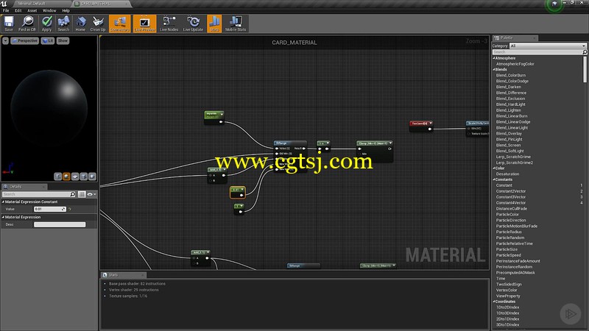This screenshot has width=589, height=331.
Task: Select the green parameter node
Action: point(214,117)
